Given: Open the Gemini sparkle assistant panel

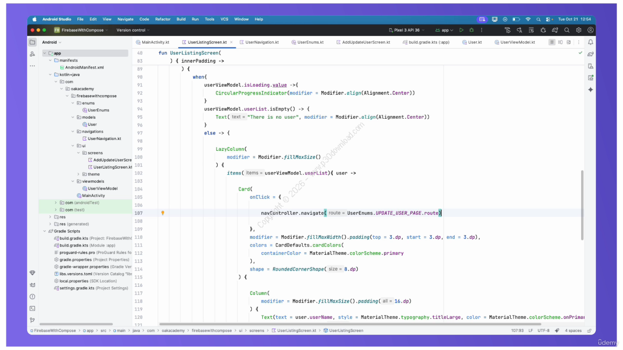Looking at the screenshot, I should (x=590, y=89).
